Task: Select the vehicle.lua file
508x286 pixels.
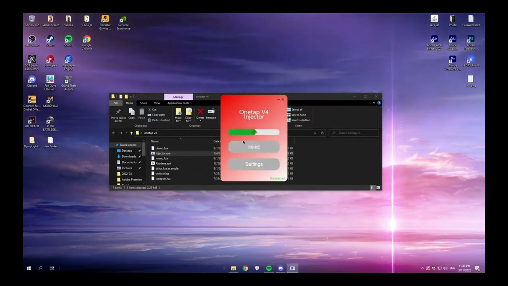Action: [x=162, y=174]
